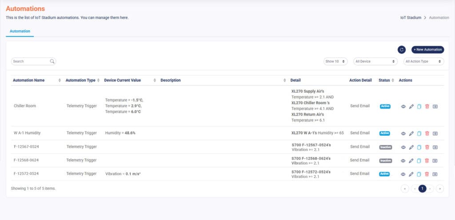Edit the F-12572-0524 automation
Screen dimensions: 455x220
[x=411, y=174]
